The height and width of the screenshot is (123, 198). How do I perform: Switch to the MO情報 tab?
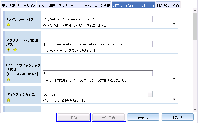tap(163, 5)
